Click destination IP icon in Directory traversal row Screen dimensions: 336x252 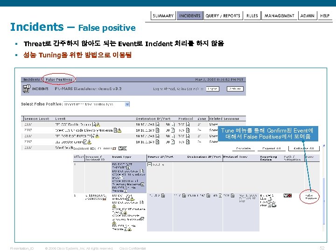pyautogui.click(x=158, y=130)
